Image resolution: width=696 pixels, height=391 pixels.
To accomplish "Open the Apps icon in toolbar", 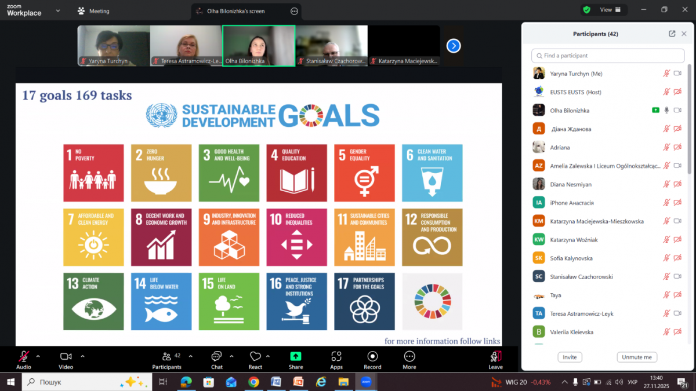I will pos(336,356).
